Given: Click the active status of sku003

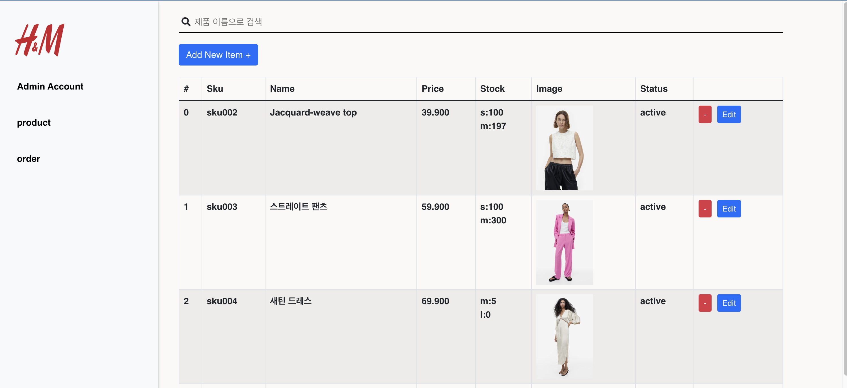Looking at the screenshot, I should (653, 207).
